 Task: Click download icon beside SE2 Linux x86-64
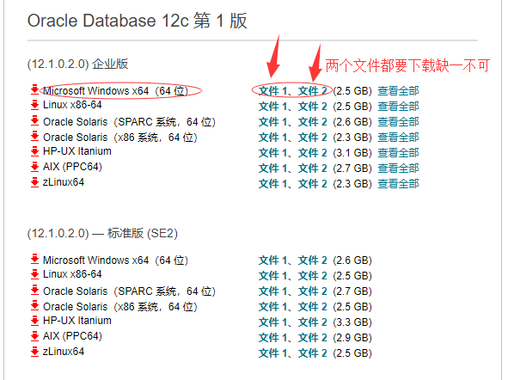click(x=34, y=274)
